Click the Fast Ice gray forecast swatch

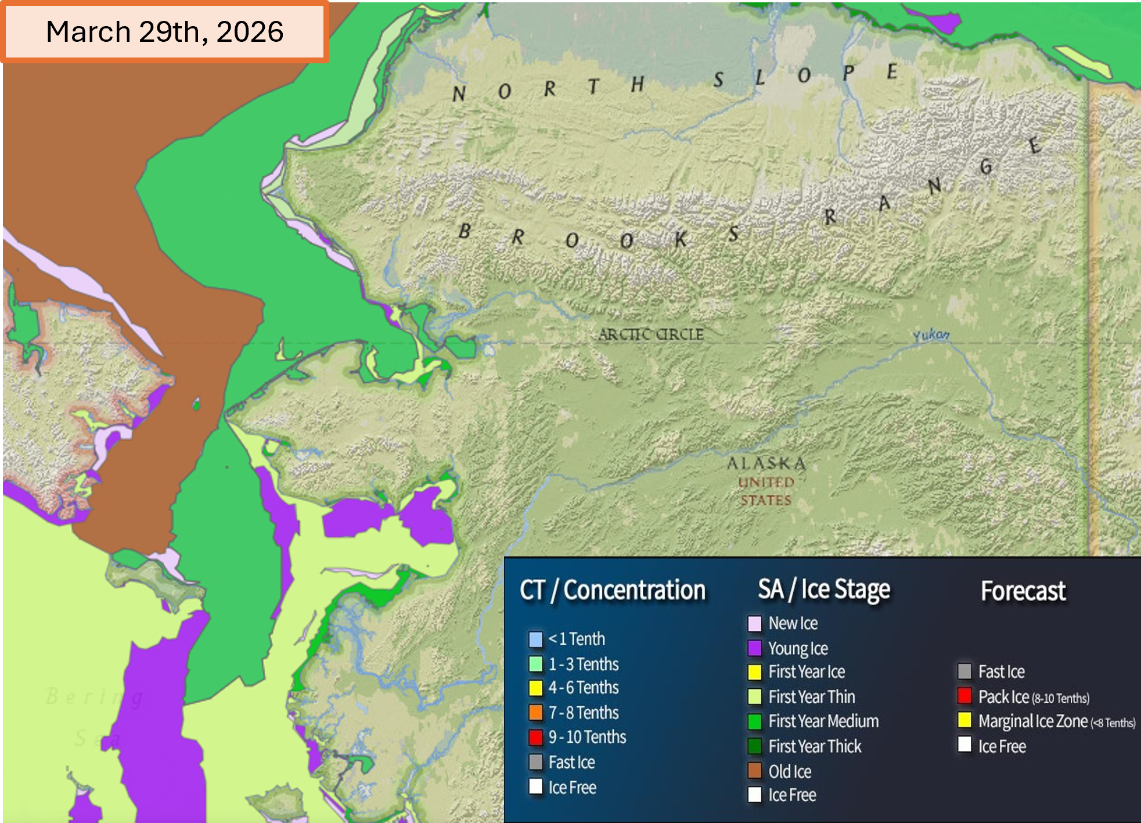(964, 671)
